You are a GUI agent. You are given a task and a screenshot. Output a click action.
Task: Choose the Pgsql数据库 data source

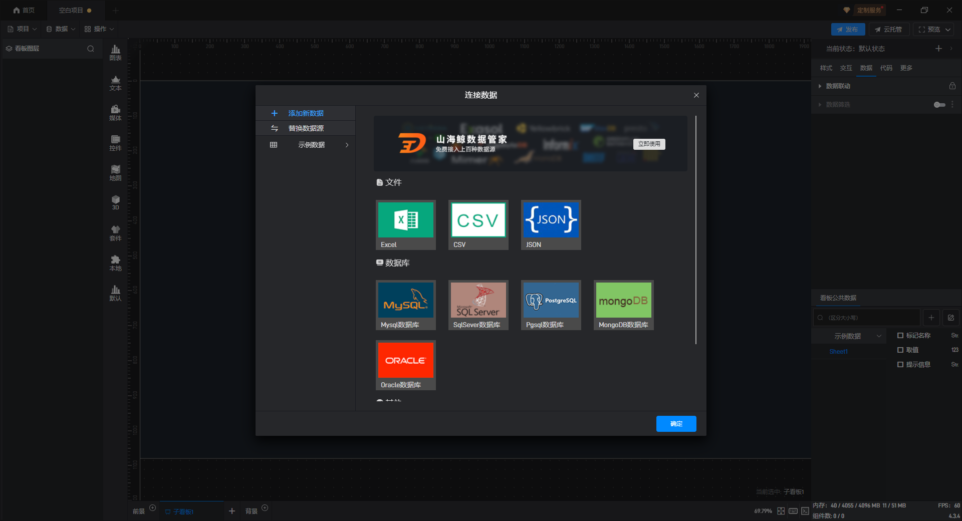point(551,305)
